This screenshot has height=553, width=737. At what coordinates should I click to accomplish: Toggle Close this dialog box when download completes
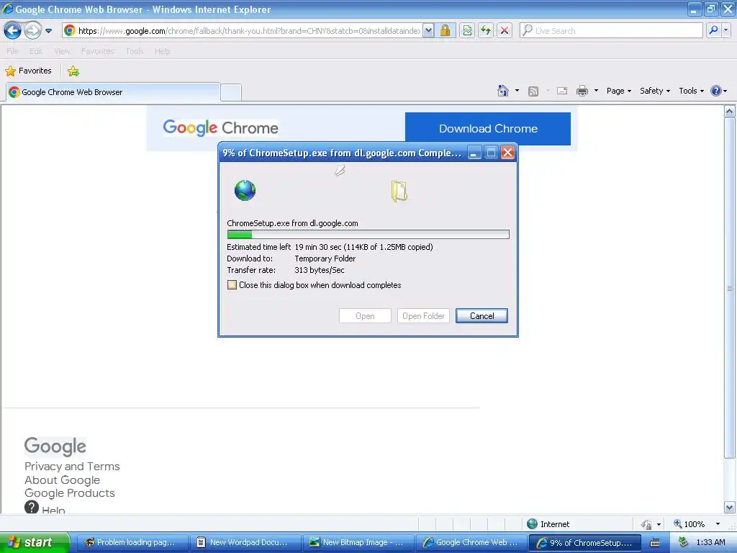point(232,285)
